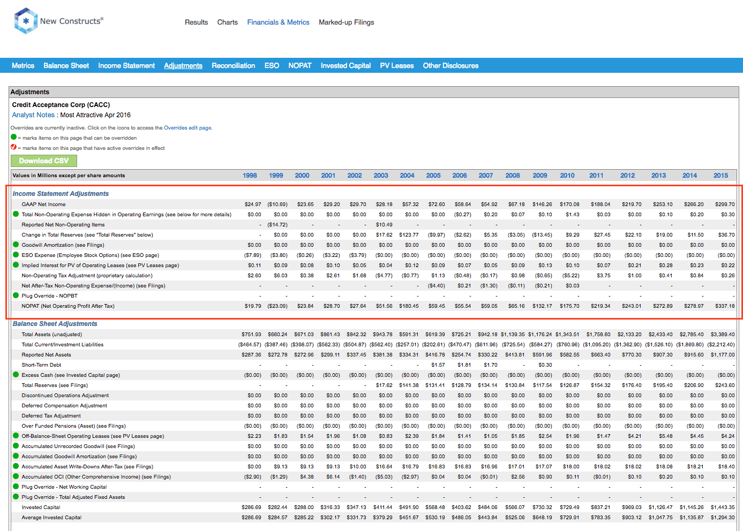Click green dot beside Accumulated Asset Write-Downs After-Tax
Screen dimensions: 743x531
[x=16, y=466]
